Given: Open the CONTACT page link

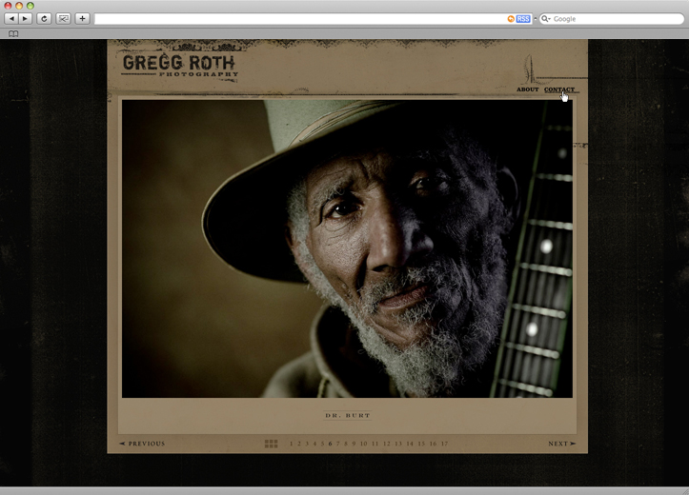Looking at the screenshot, I should [x=559, y=89].
